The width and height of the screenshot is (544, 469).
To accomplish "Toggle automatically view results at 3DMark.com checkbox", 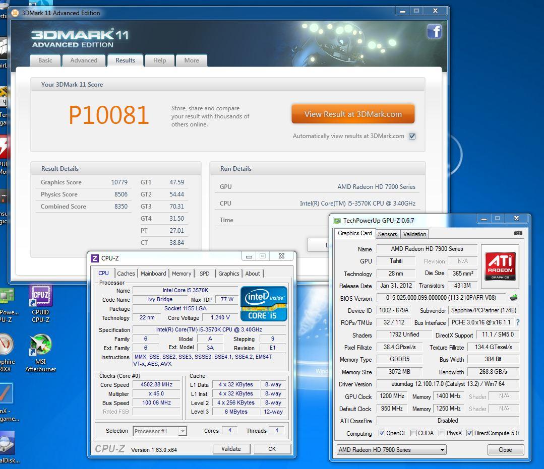I will (412, 136).
